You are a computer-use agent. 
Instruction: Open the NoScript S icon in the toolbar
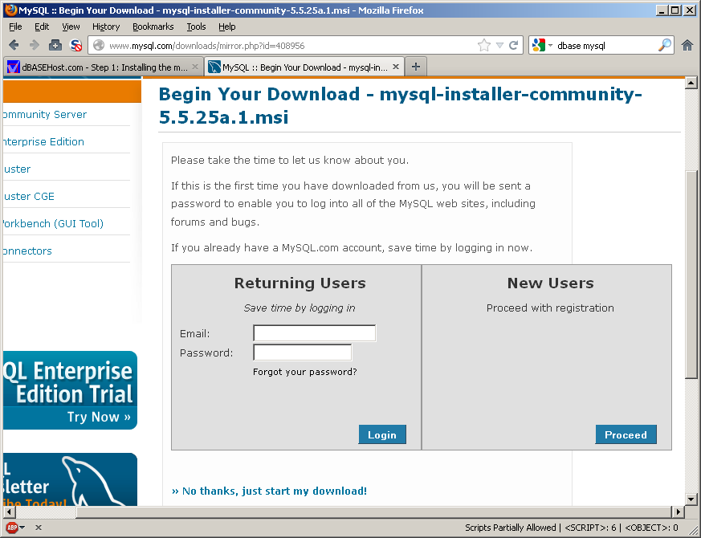[76, 45]
